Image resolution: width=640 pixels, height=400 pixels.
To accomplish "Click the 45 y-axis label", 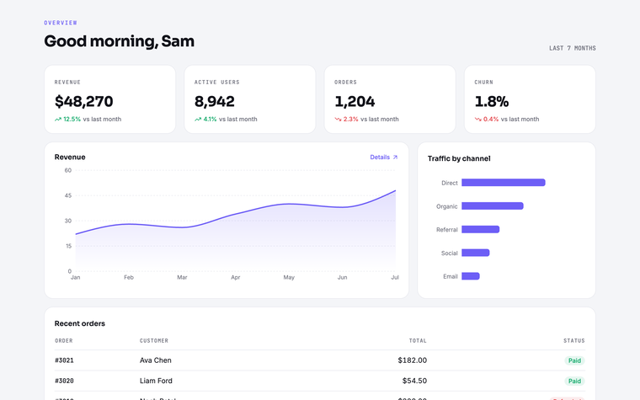I will coord(67,195).
